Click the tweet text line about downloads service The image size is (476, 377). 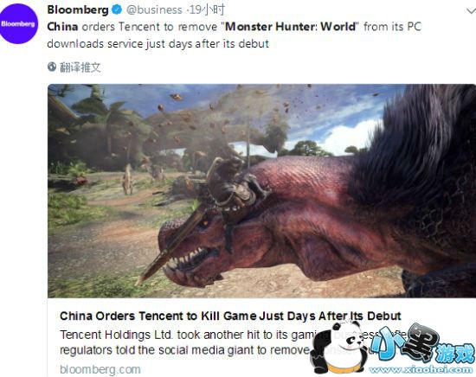158,44
